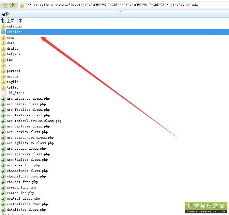Viewport: 229px width, 215px height.
Task: Select file arc.searchview.class.php name
Action: pos(30,138)
